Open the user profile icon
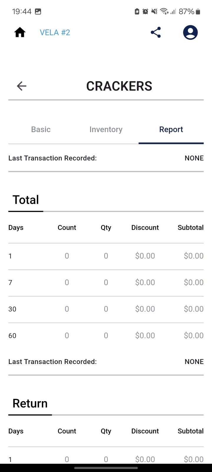 coord(190,32)
